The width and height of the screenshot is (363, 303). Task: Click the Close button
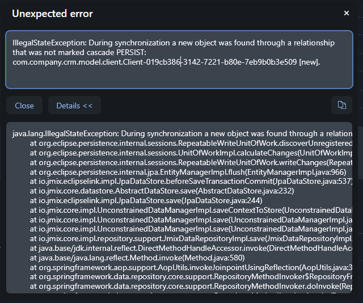point(24,106)
